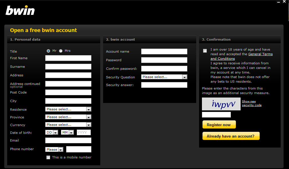Viewport: 289px width, 169px height.
Task: Open the phone number prefix dropdown
Action: tap(61, 149)
